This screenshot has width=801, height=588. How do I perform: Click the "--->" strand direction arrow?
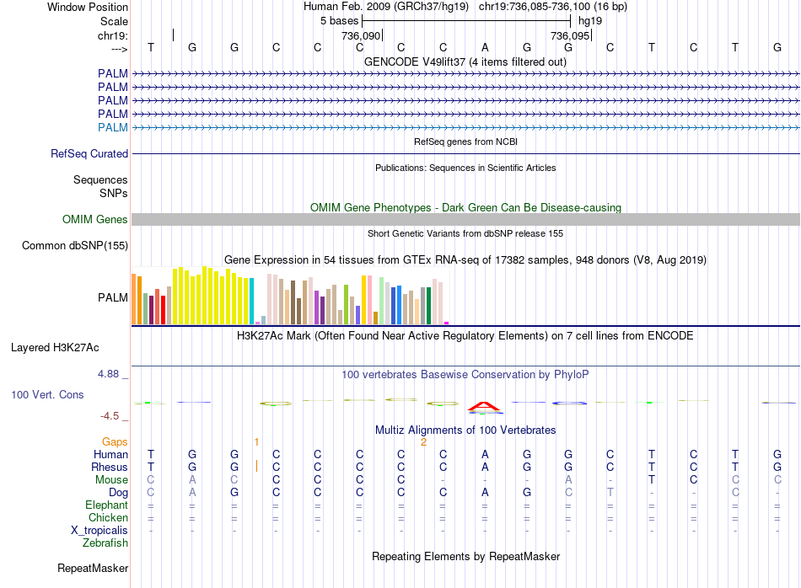click(x=120, y=49)
